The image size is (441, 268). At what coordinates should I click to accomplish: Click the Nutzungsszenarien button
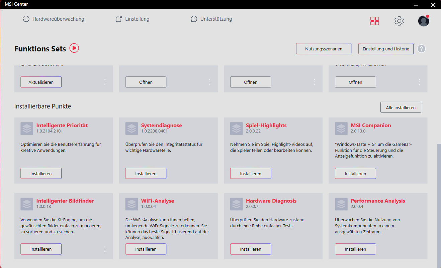coord(324,49)
